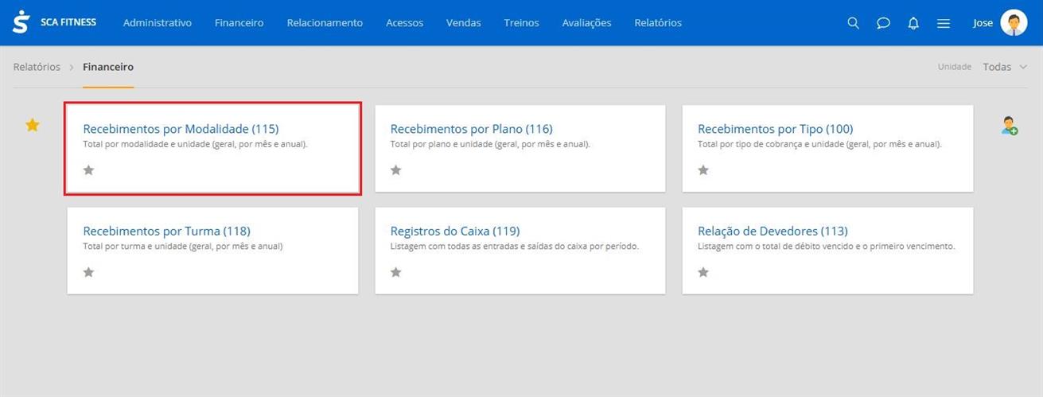The image size is (1043, 397).
Task: Favorite Recebimentos por Turma report star
Action: tap(88, 272)
